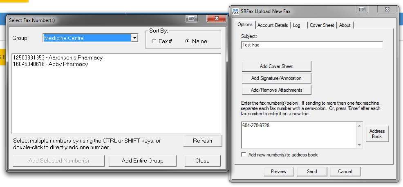Enable Add new number(s) to address book checkbox
This screenshot has width=403, height=187.
(x=244, y=154)
